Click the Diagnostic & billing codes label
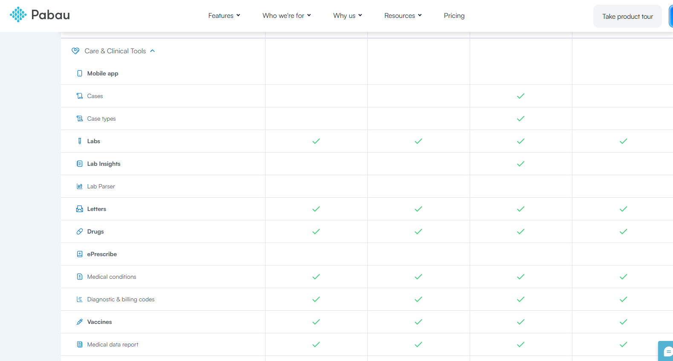 point(121,299)
